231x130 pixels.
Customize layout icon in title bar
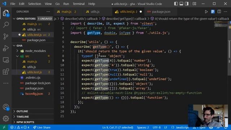point(194,4)
